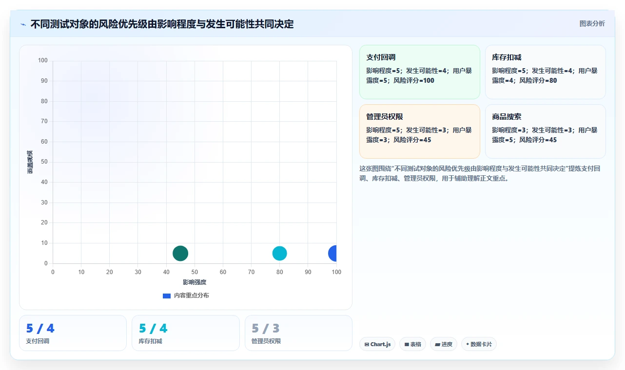Select the 商品搜索 risk card
The height and width of the screenshot is (370, 625).
(546, 131)
